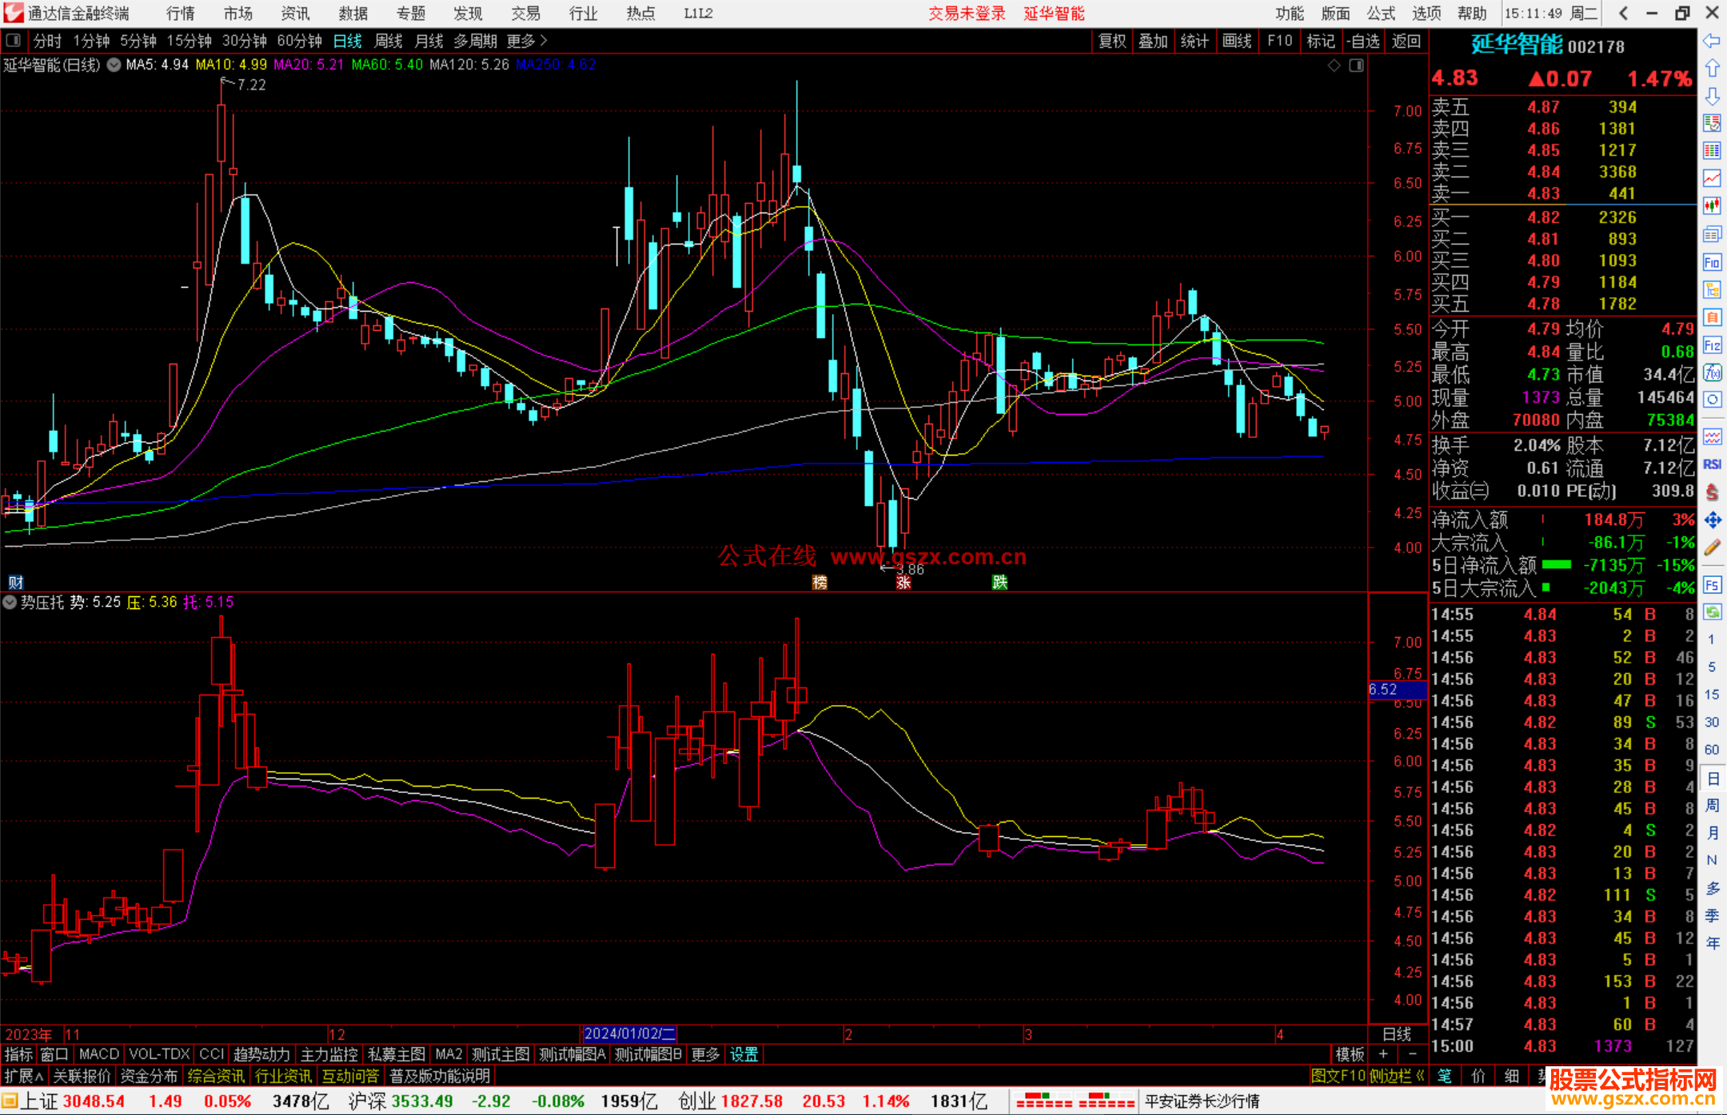Expand the 更多 period options chevron

(x=544, y=41)
